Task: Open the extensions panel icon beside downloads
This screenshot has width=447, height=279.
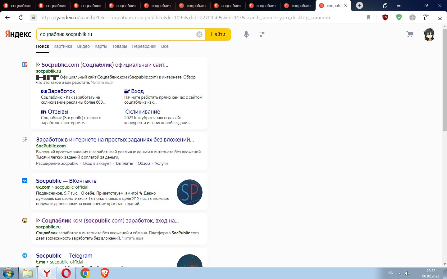Action: pyautogui.click(x=426, y=17)
